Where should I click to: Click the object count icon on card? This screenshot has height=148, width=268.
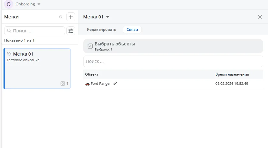[63, 84]
